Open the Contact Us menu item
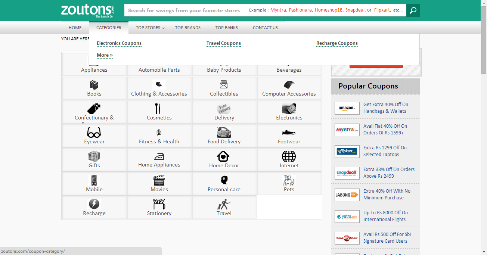This screenshot has height=255, width=487. [265, 28]
